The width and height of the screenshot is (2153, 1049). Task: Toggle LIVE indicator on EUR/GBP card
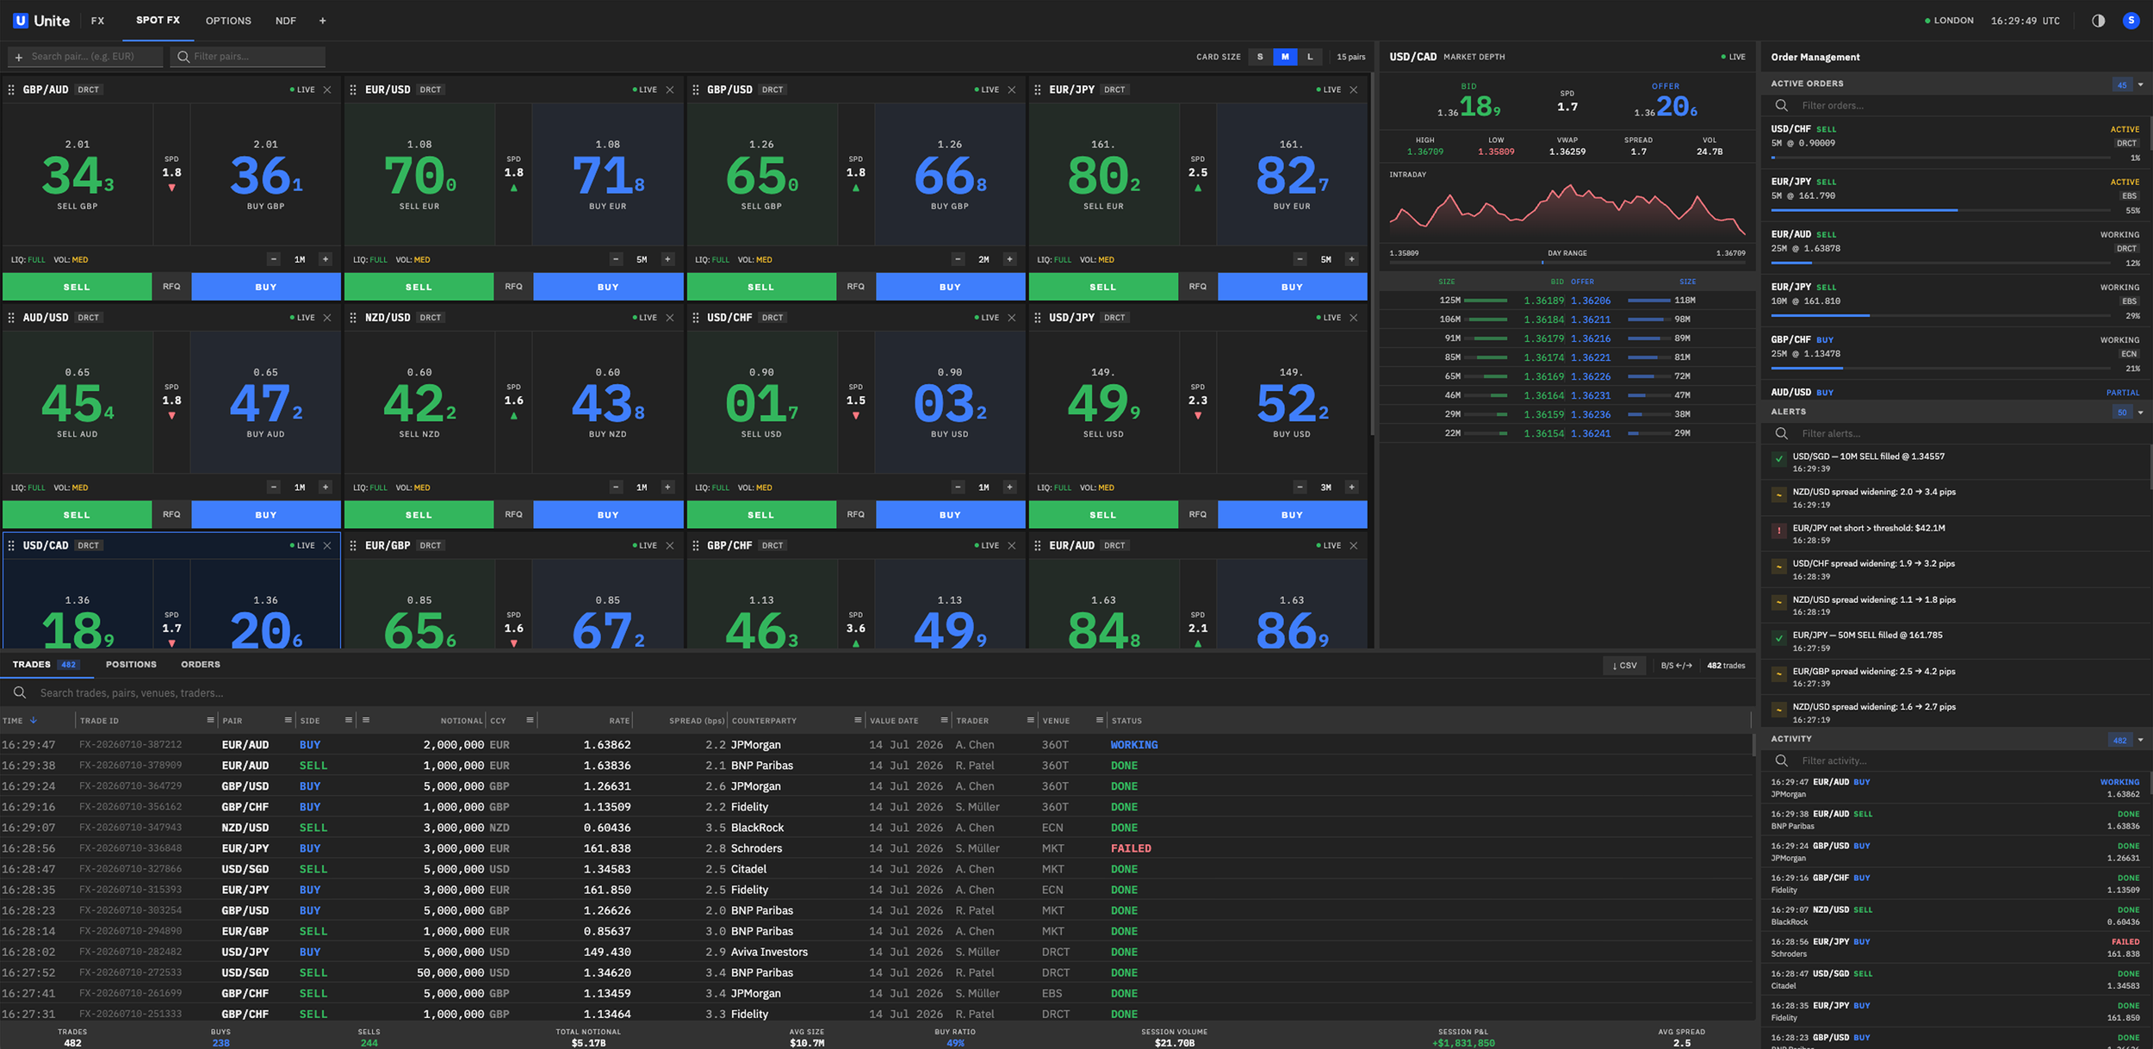pos(645,545)
